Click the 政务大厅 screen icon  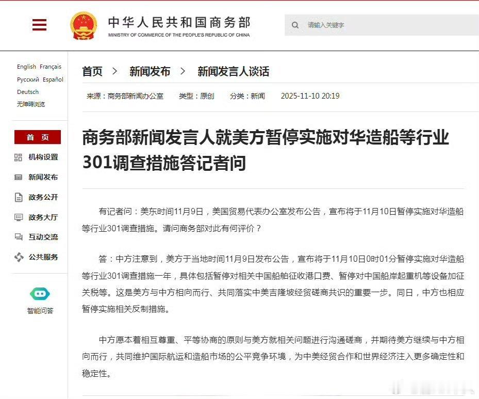[19, 217]
